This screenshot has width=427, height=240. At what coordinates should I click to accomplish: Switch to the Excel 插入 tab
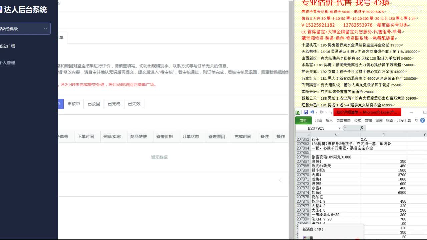[x=329, y=120]
